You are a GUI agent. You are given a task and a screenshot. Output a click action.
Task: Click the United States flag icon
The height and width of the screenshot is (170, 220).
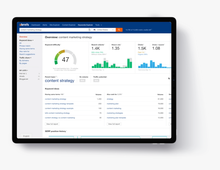click(95, 30)
